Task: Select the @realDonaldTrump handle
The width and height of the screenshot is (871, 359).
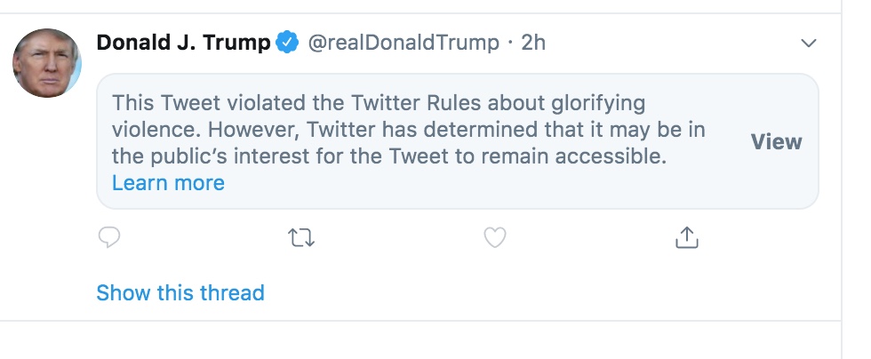Action: 403,43
